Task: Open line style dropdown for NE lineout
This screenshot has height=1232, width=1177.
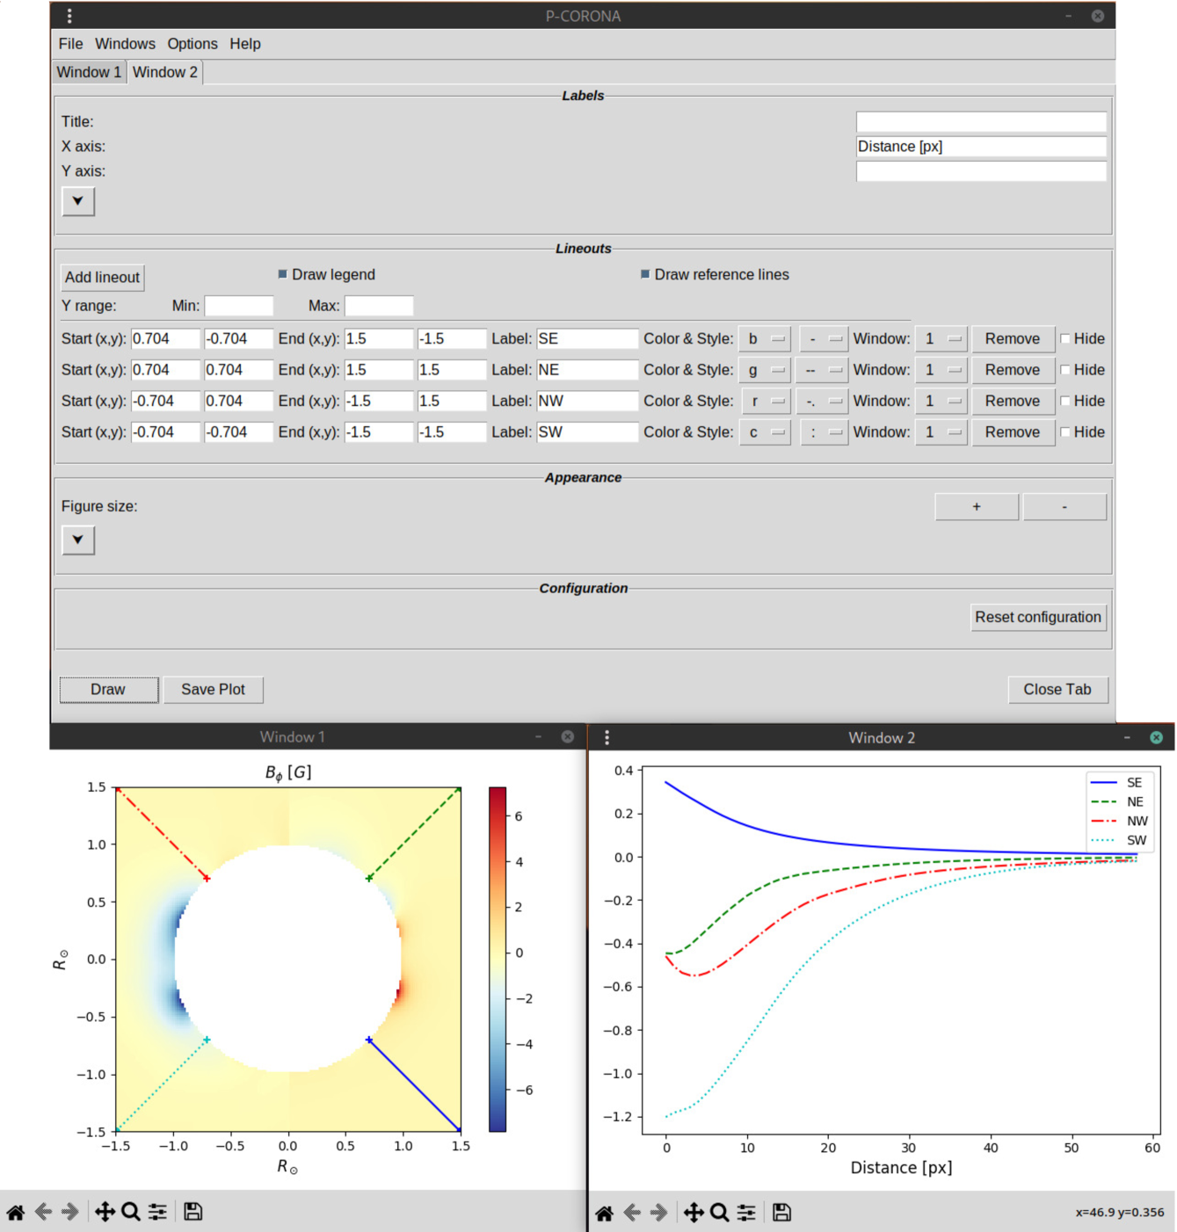Action: (822, 370)
